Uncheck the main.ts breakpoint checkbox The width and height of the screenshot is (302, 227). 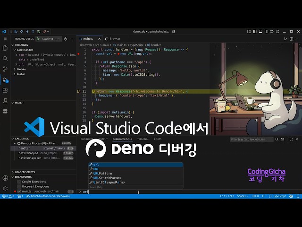click(x=19, y=191)
